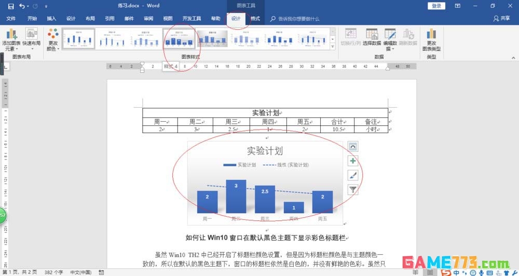
Task: Switch to the 开始 ribbon tab
Action: pyautogui.click(x=32, y=19)
